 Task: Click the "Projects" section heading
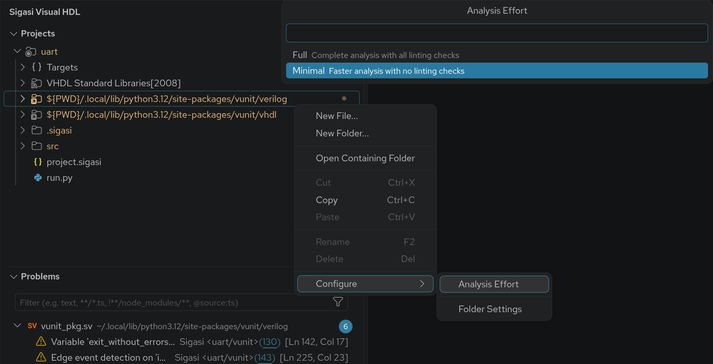pyautogui.click(x=38, y=34)
